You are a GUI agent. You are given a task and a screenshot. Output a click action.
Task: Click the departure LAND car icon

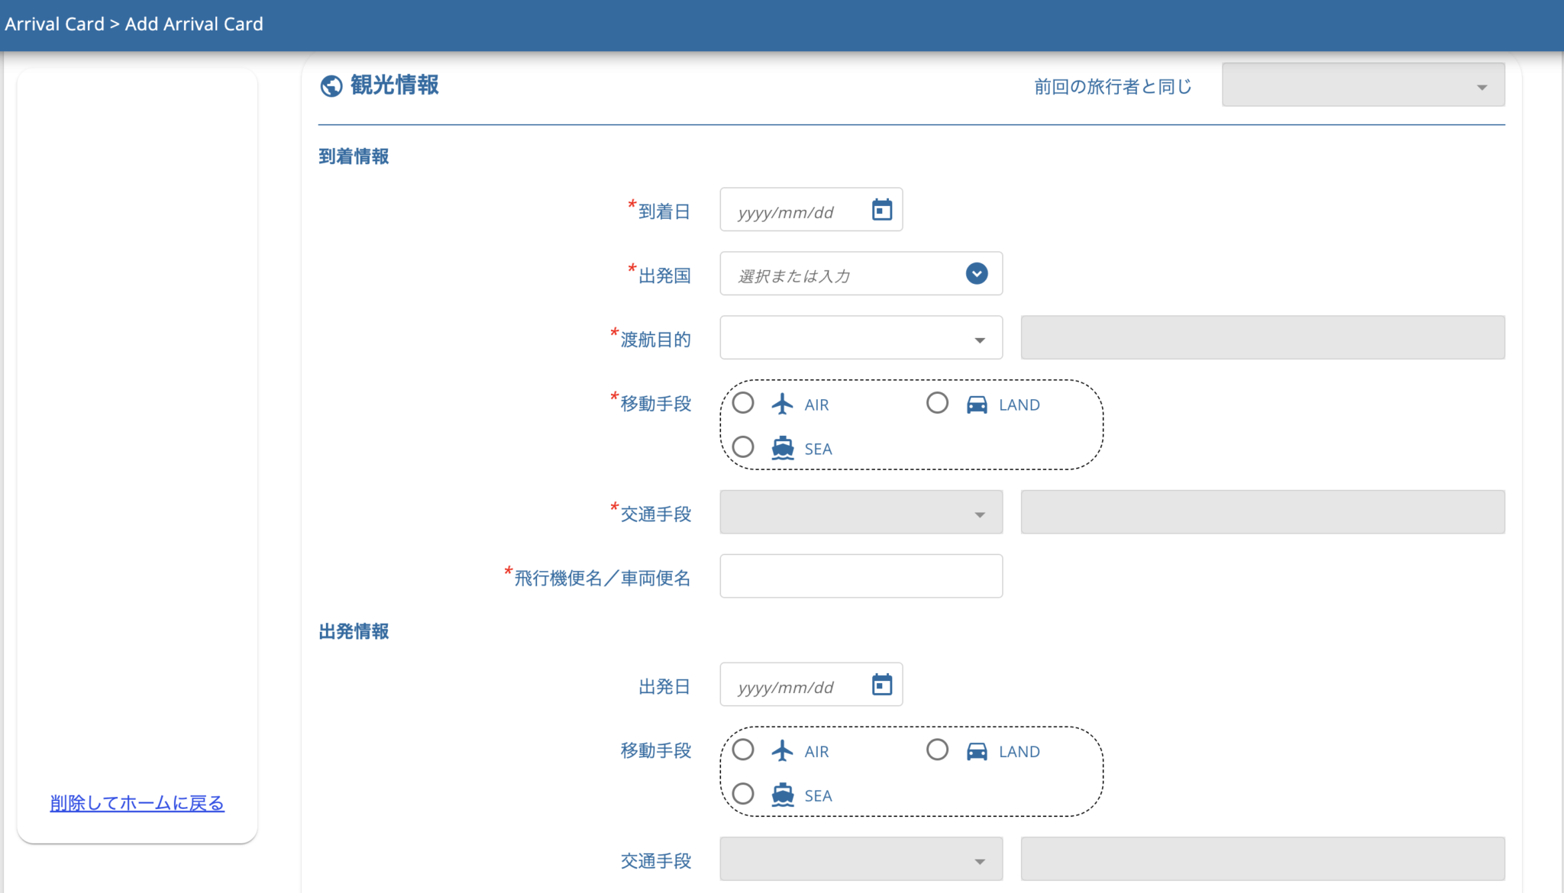[x=977, y=750]
